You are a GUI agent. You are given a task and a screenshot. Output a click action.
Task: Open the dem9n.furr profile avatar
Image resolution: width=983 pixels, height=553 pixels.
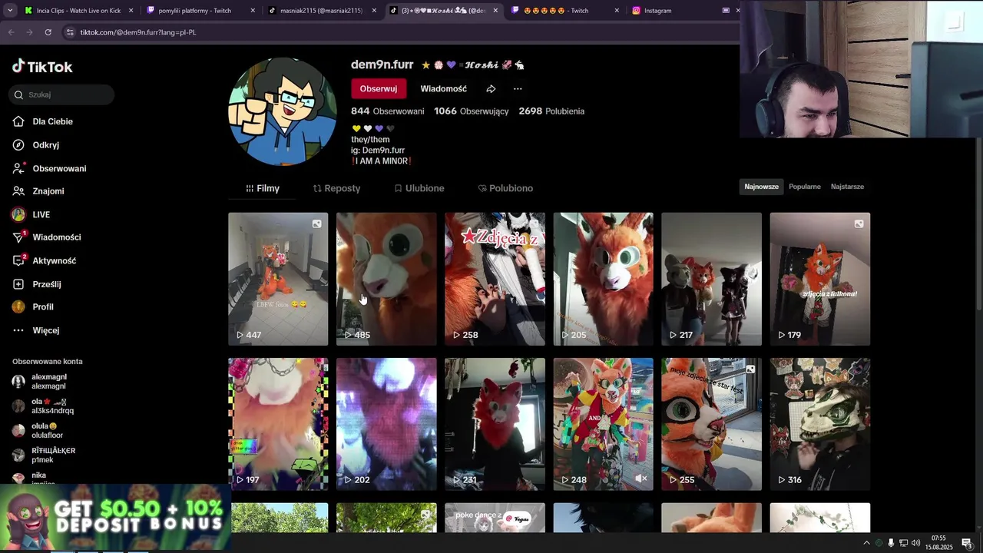[283, 111]
